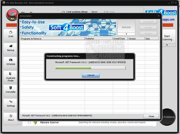The width and height of the screenshot is (180, 134).
Task: Click the Malware Scanner shield icon
Action: point(35,123)
